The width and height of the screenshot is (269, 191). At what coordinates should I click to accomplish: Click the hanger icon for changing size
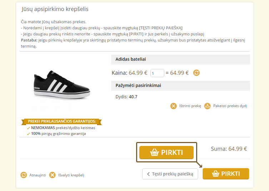click(x=208, y=106)
